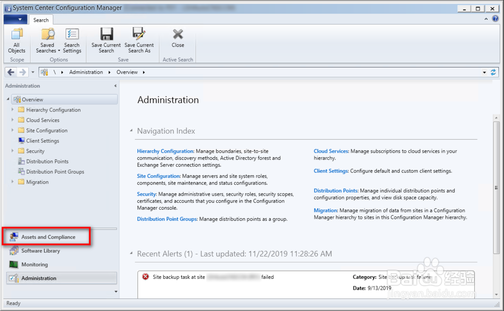
Task: Close the active search with X icon
Action: (178, 34)
